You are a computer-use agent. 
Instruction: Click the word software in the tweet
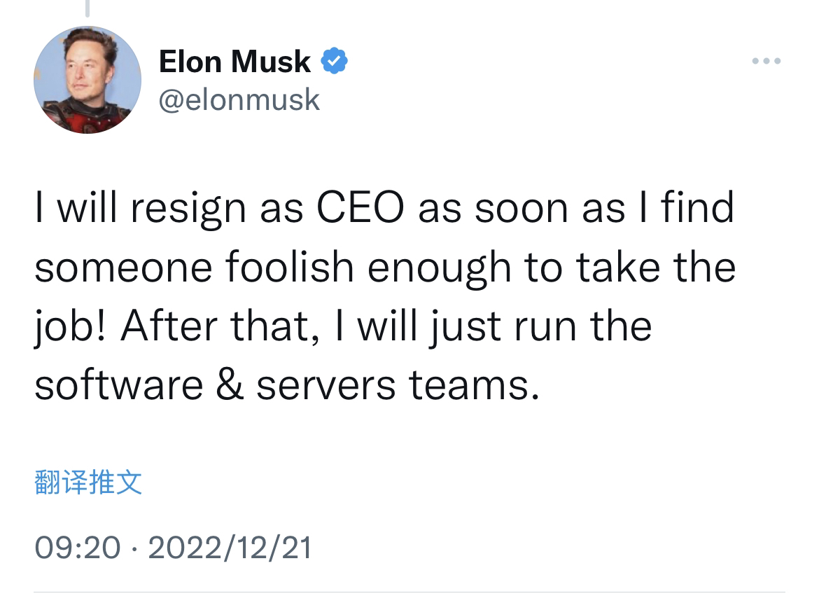118,385
